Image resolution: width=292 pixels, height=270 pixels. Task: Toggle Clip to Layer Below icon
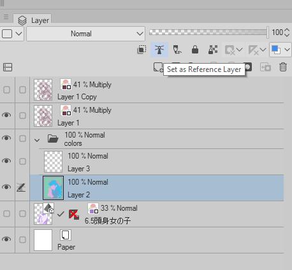(x=142, y=50)
